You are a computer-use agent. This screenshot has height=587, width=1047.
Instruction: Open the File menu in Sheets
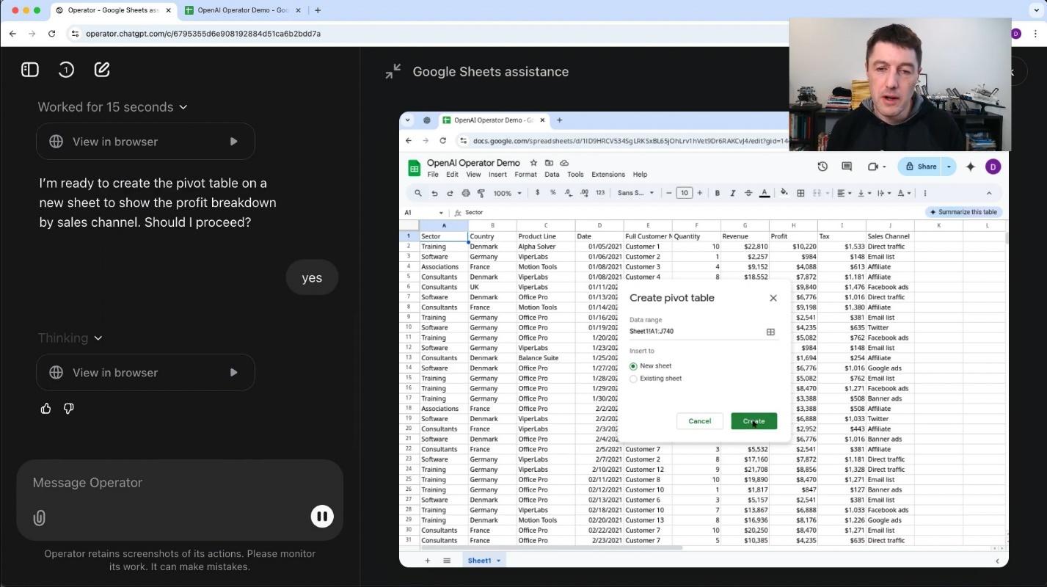click(x=433, y=175)
